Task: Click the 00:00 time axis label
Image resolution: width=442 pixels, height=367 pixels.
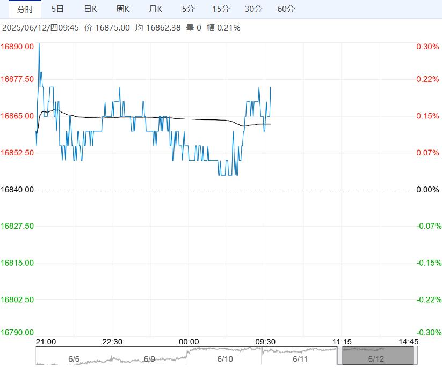Action: 189,342
